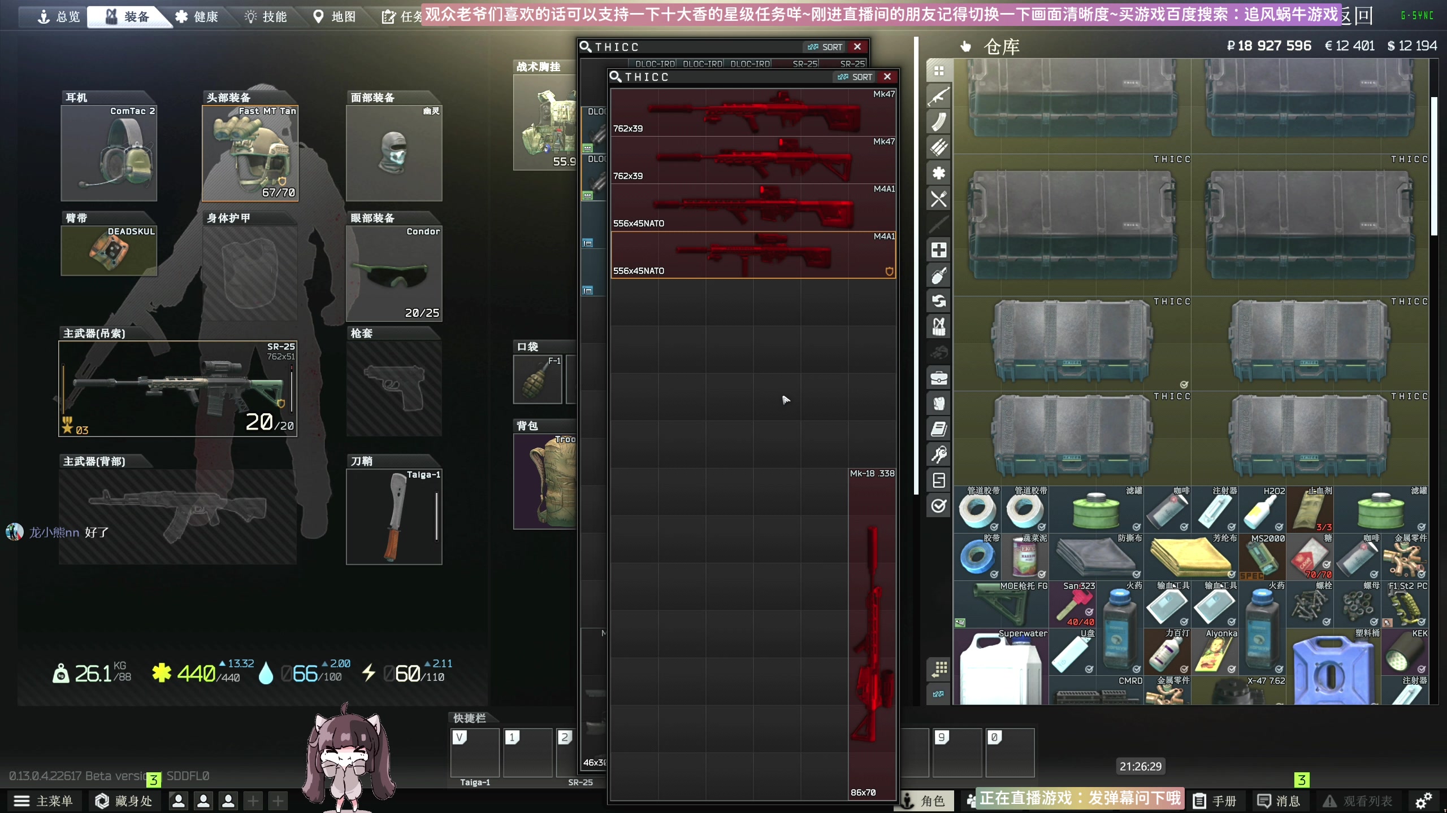Image resolution: width=1447 pixels, height=813 pixels.
Task: Open the 主菜单 main menu
Action: click(44, 801)
